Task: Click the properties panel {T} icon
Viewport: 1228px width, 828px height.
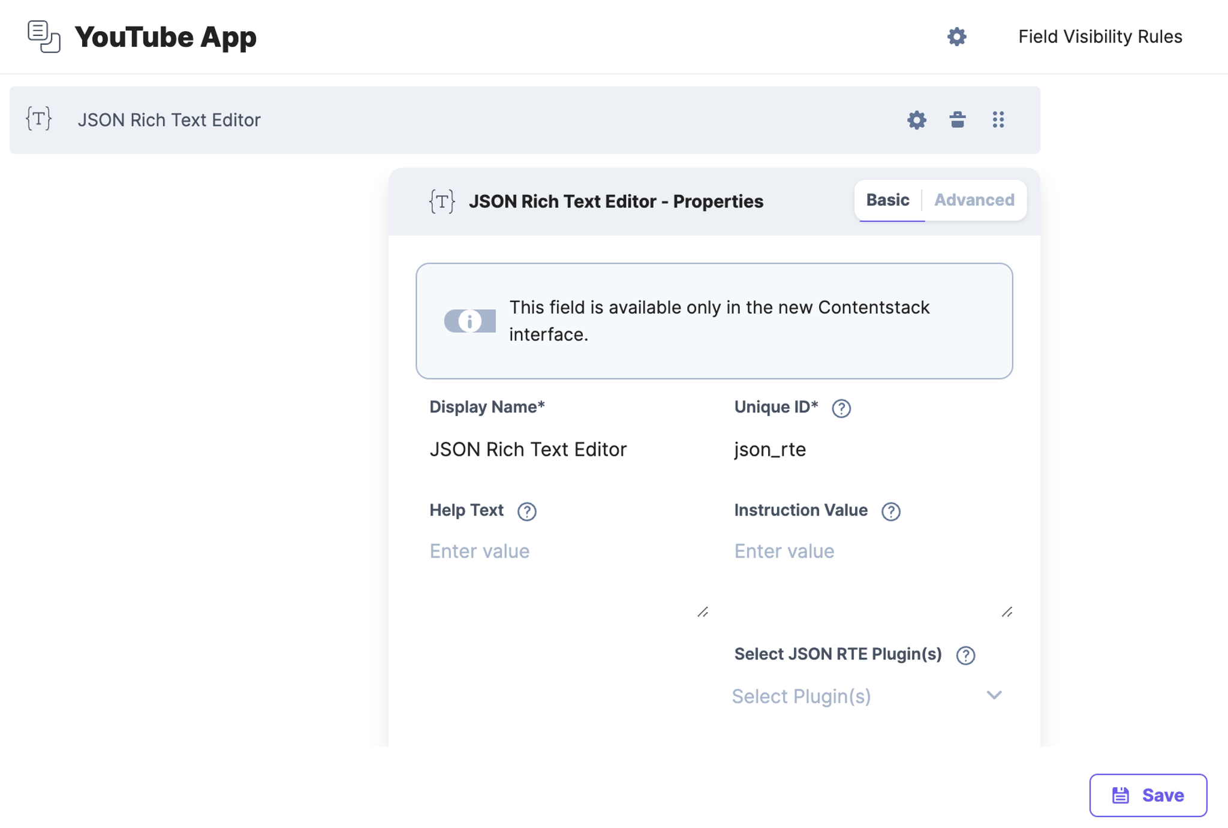Action: coord(442,201)
